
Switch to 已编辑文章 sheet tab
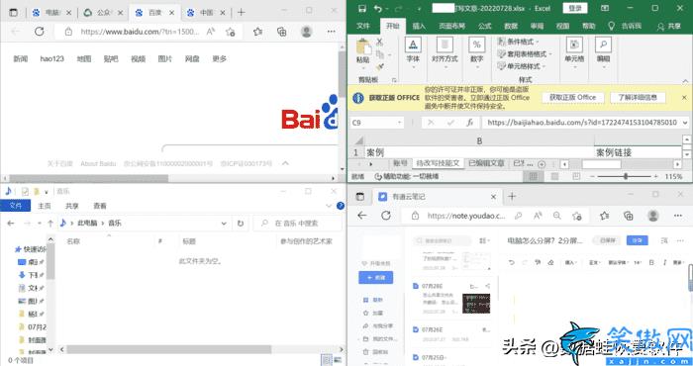[x=486, y=163]
